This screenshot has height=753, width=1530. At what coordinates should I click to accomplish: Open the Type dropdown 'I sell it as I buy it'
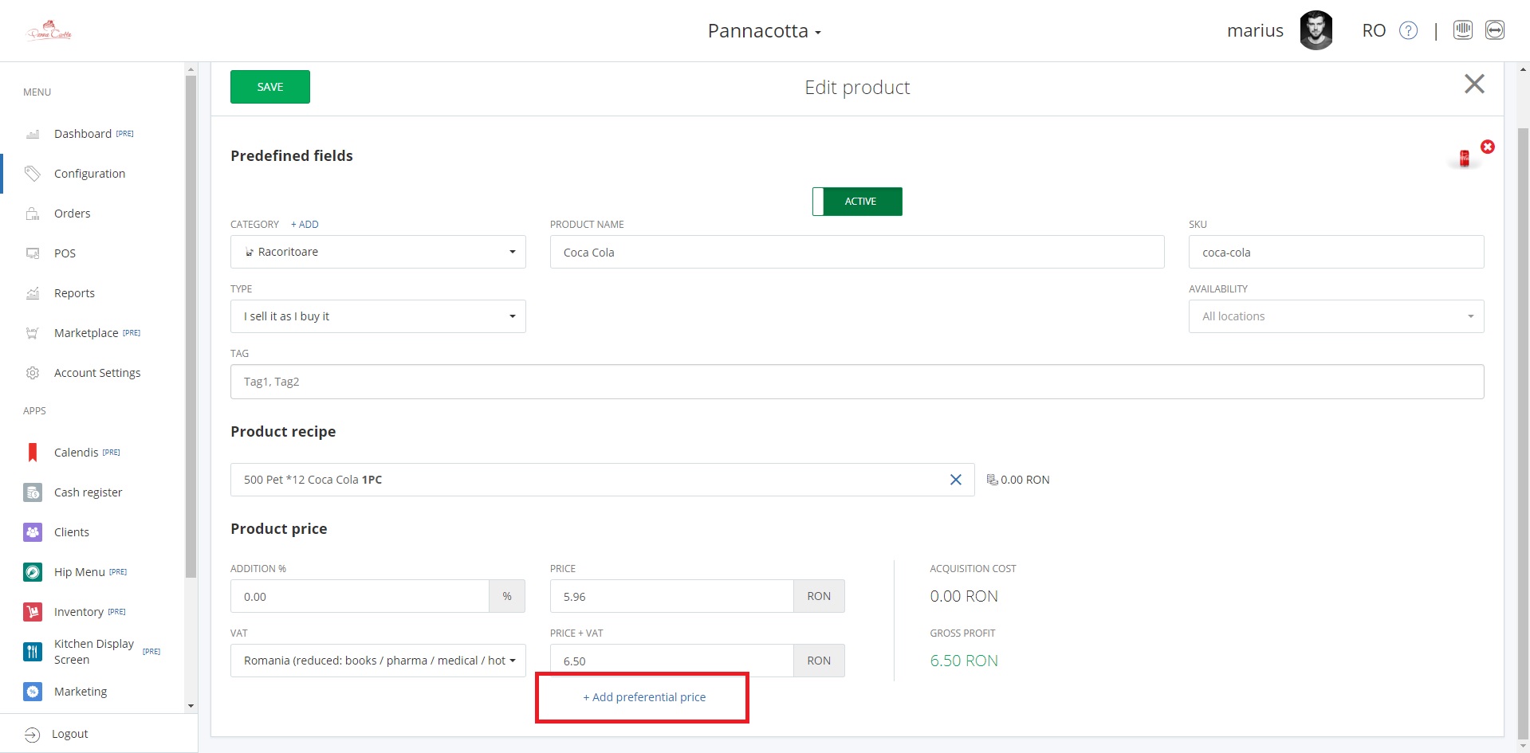point(378,316)
